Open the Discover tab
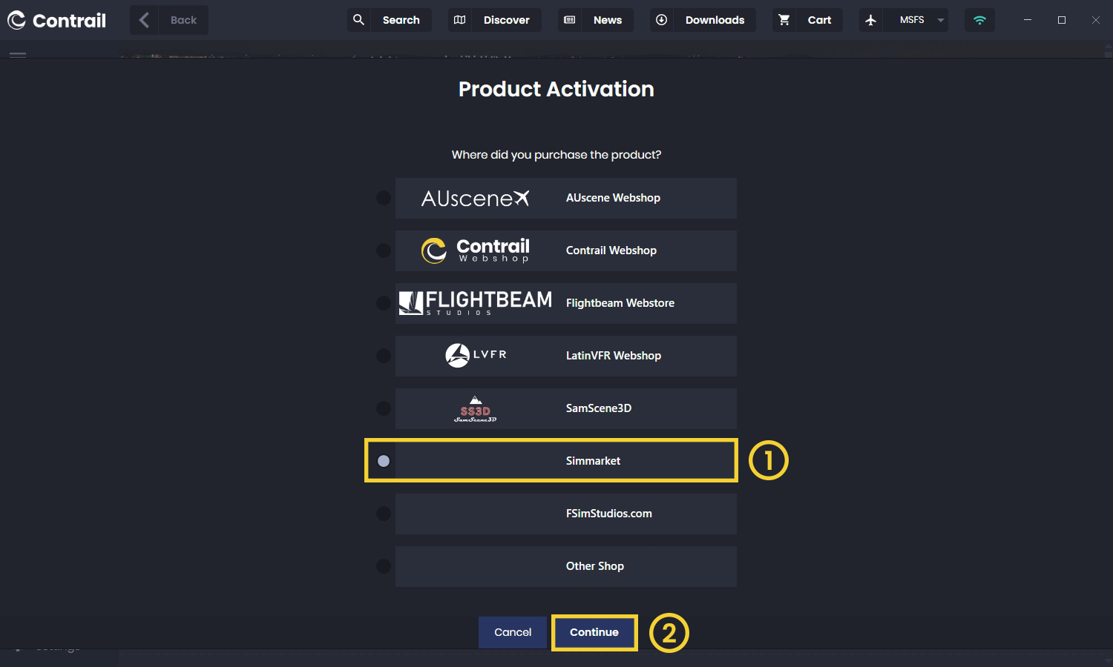 506,20
